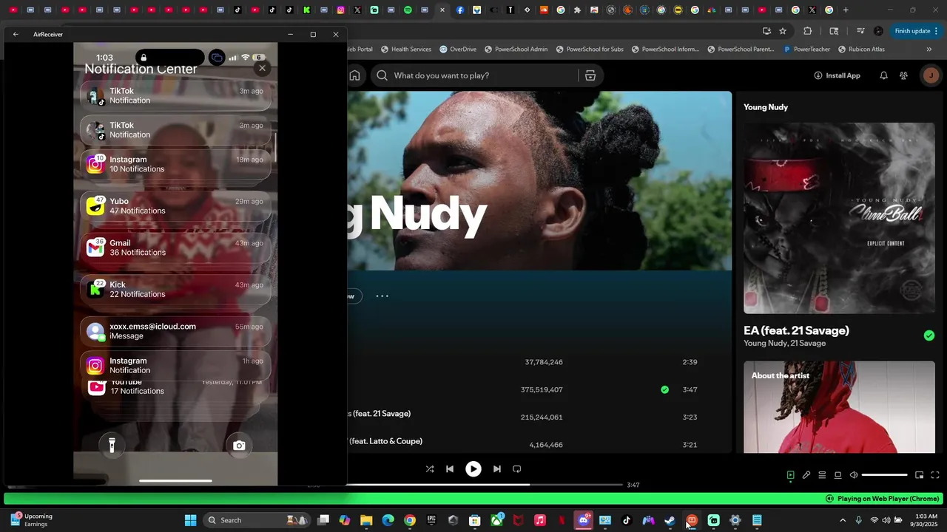The width and height of the screenshot is (947, 532).
Task: Open the PowerSchool Admin bookmark
Action: [516, 50]
